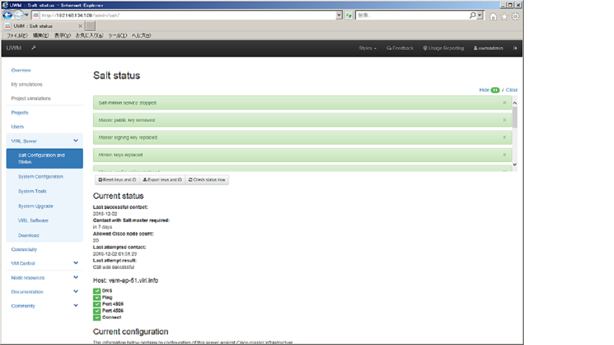Image resolution: width=614 pixels, height=345 pixels.
Task: Click the Hide notifications link
Action: pos(484,90)
